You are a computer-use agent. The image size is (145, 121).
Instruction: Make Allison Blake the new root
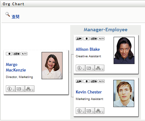point(79,39)
